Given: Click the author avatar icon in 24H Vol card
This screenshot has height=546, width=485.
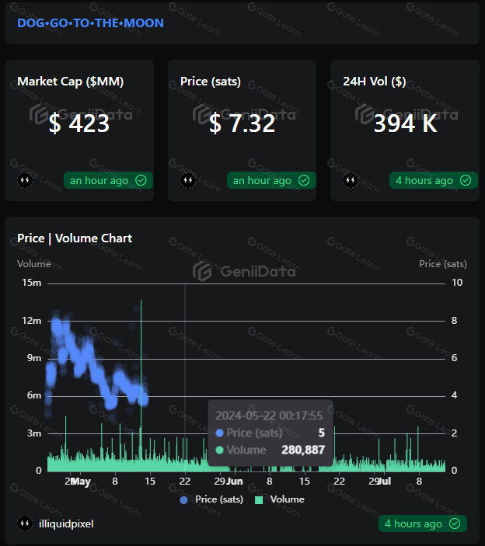Looking at the screenshot, I should tap(351, 180).
